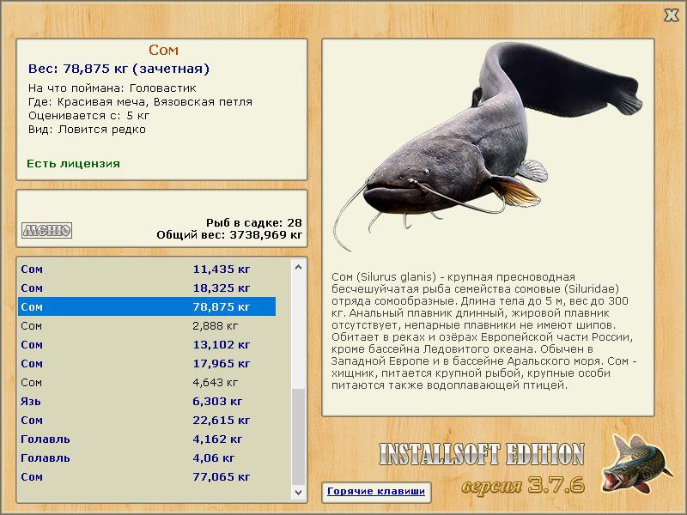
Task: Select the Сом 13,102 кг row
Action: click(x=147, y=344)
